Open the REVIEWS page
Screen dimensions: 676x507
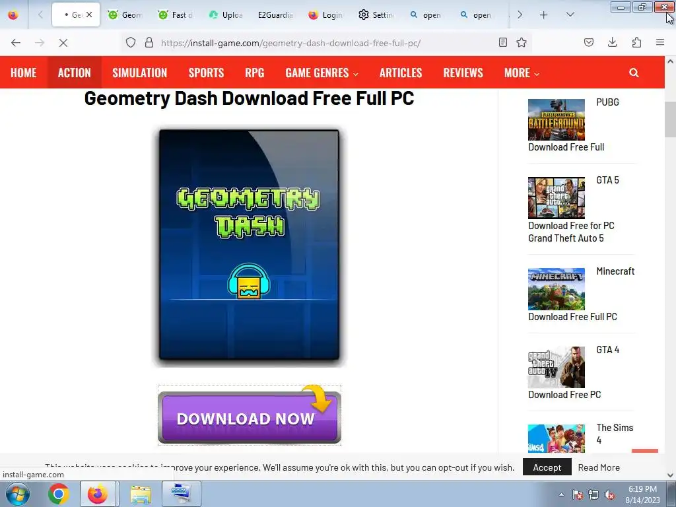[x=463, y=73]
